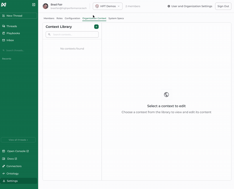Switch to the Members tab
Image resolution: width=234 pixels, height=189 pixels.
coord(49,18)
